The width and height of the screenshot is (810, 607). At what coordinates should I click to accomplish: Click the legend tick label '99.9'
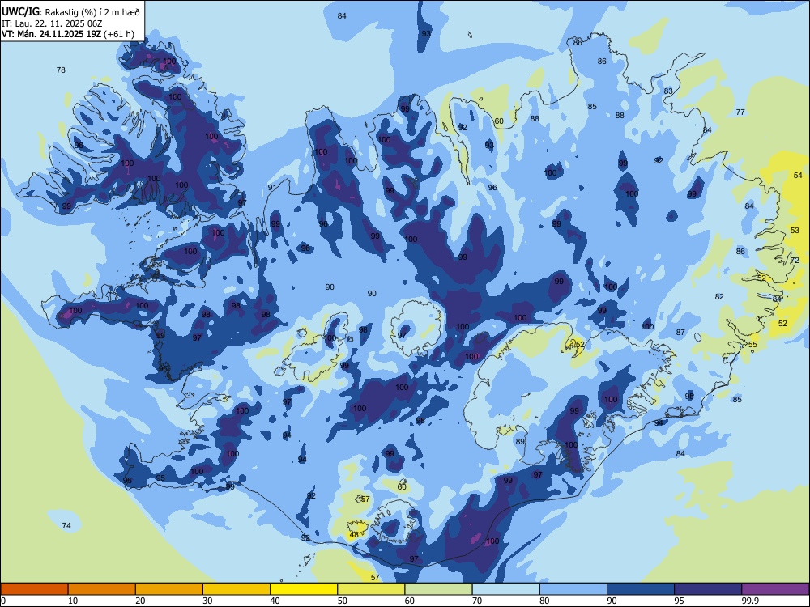tap(750, 601)
